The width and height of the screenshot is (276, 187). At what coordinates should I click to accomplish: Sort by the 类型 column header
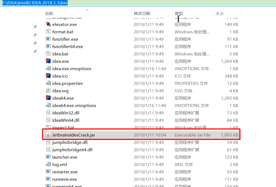click(x=179, y=13)
